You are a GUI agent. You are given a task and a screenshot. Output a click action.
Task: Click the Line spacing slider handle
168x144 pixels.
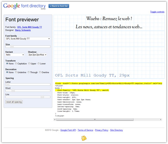pyautogui.click(x=42, y=97)
